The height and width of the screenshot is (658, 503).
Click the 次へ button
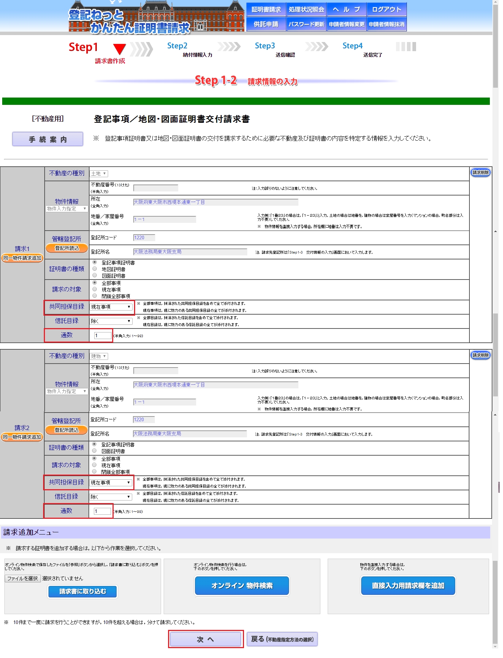coord(206,639)
